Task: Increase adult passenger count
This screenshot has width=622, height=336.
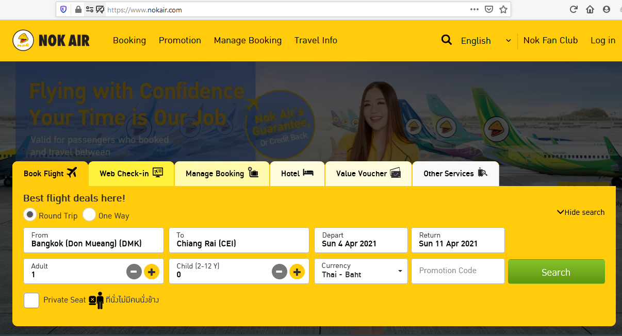Action: [x=152, y=271]
